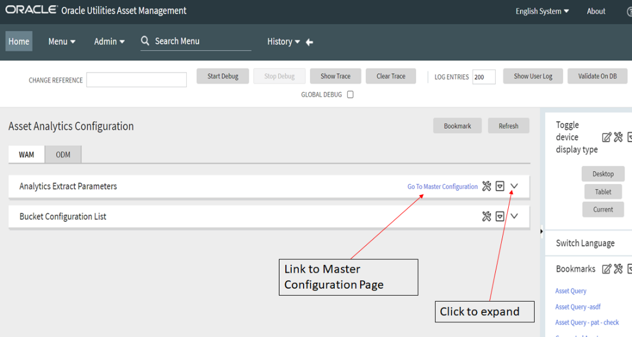The width and height of the screenshot is (632, 337).
Task: Enable the Global Debug checkbox
Action: tap(350, 94)
